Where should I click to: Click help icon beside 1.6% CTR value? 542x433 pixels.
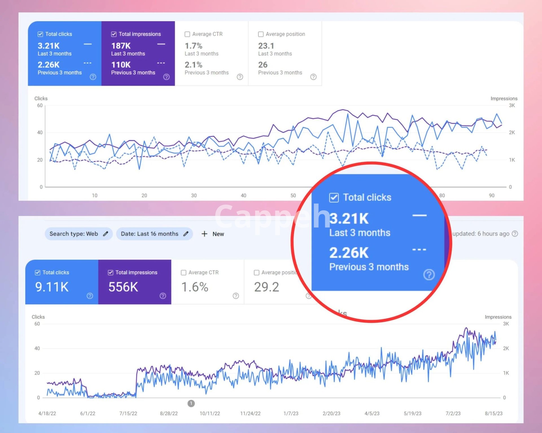236,296
